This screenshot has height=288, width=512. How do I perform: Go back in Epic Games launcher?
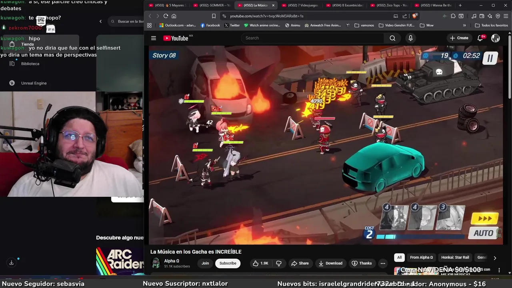click(100, 21)
